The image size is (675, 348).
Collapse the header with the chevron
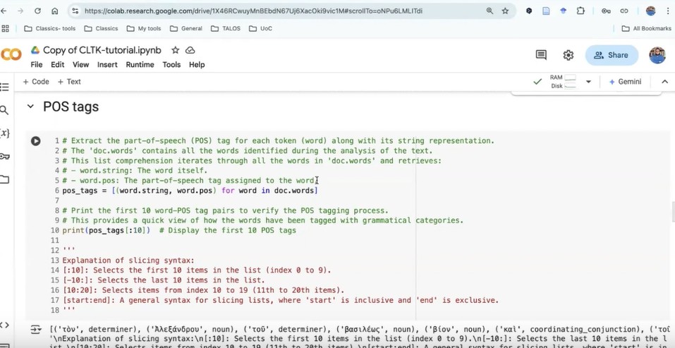click(664, 82)
